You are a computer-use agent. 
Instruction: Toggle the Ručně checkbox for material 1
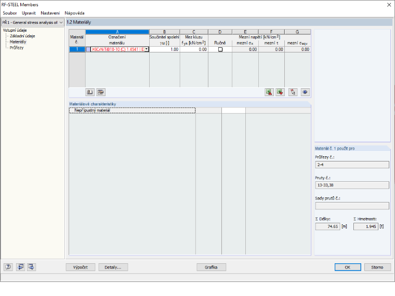[220, 49]
